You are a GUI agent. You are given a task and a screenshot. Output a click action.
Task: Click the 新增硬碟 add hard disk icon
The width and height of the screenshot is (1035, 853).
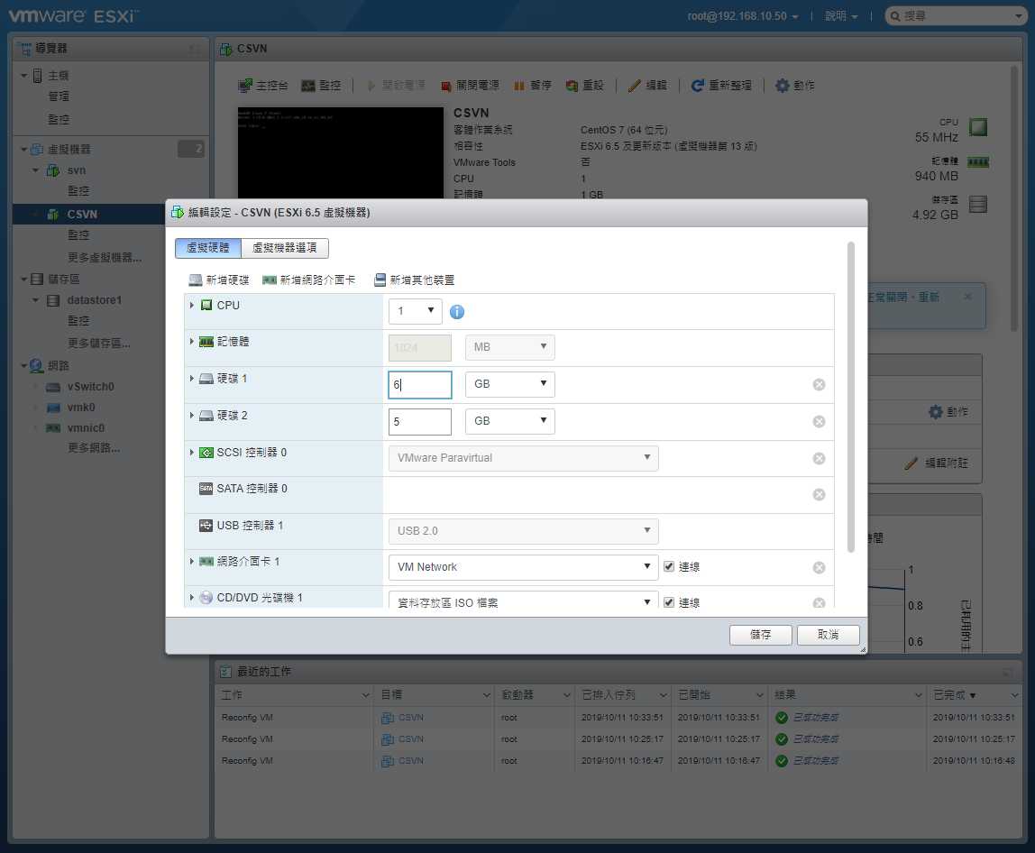coord(196,280)
